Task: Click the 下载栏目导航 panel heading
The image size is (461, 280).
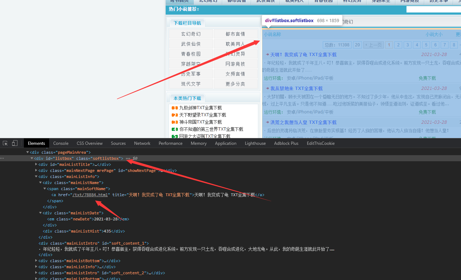Action: pos(187,23)
